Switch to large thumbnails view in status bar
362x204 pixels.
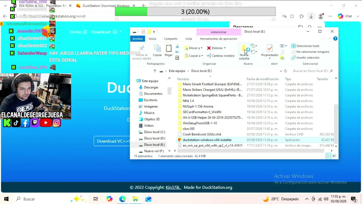(x=334, y=156)
